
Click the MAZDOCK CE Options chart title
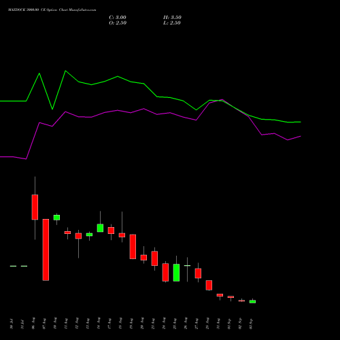[x=52, y=10]
